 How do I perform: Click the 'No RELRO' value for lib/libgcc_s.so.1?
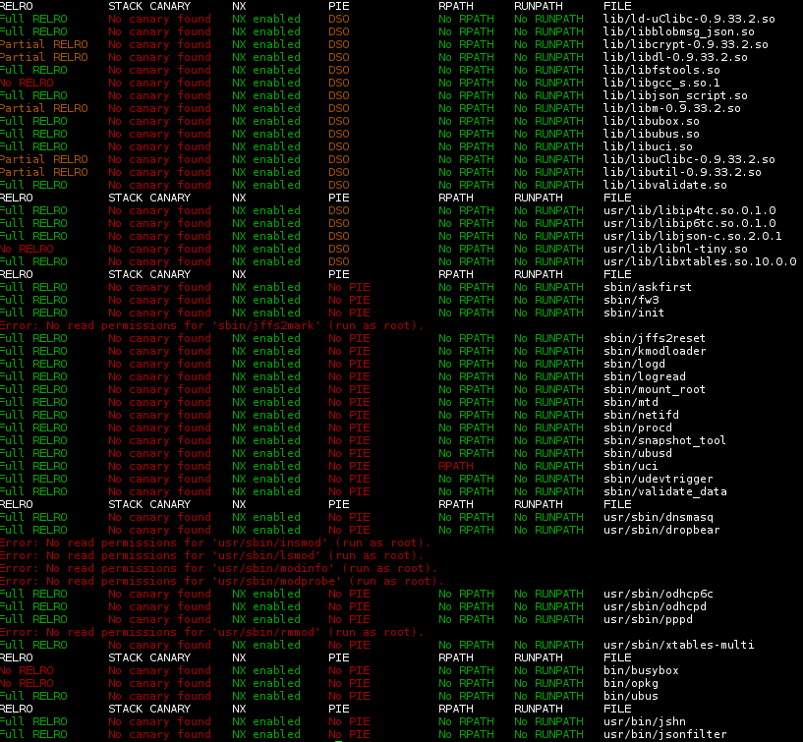point(27,83)
